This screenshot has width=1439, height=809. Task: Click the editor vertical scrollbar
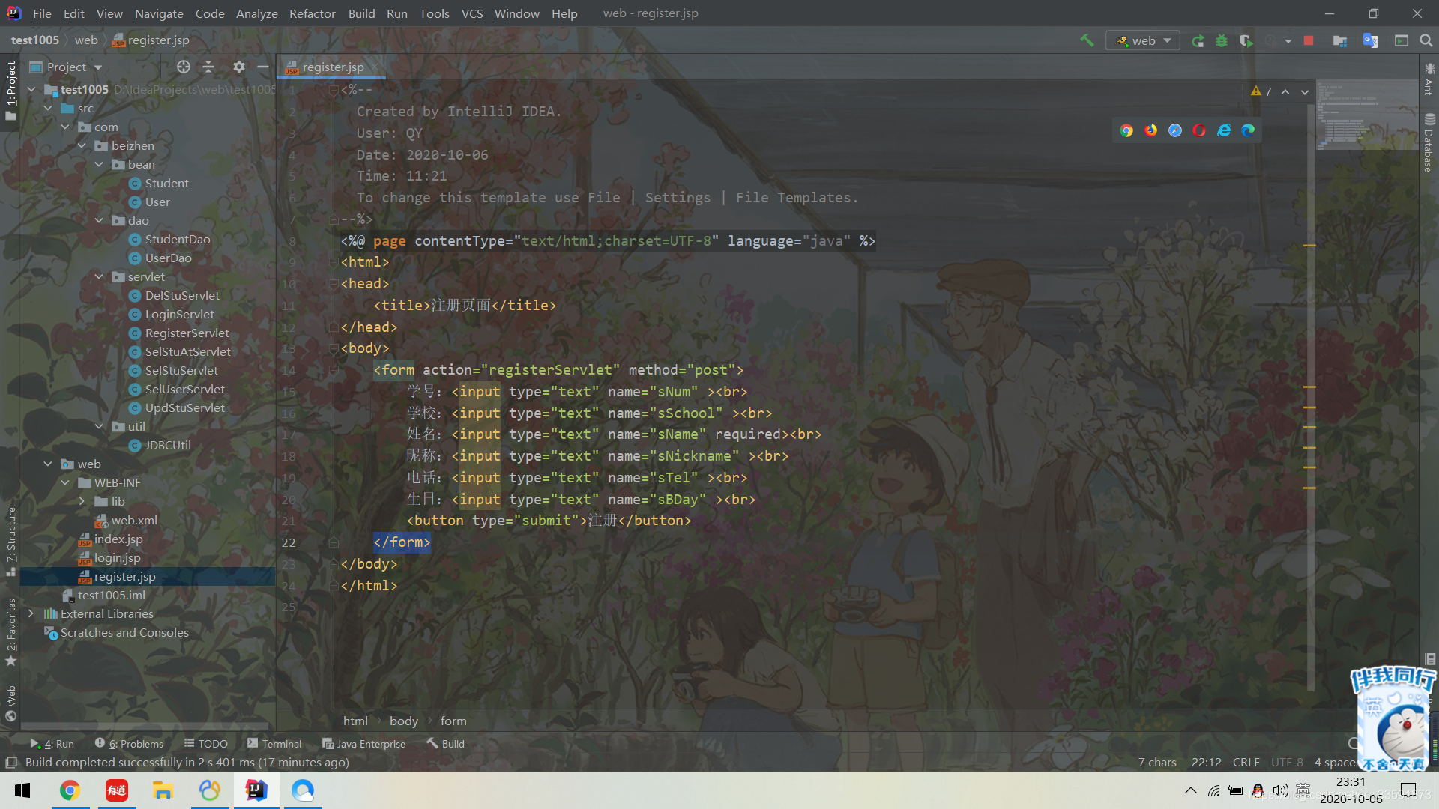pos(1310,397)
